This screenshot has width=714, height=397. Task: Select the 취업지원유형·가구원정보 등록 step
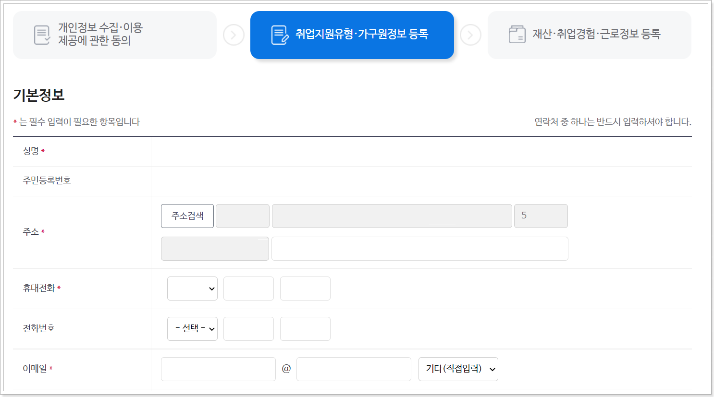(x=352, y=35)
